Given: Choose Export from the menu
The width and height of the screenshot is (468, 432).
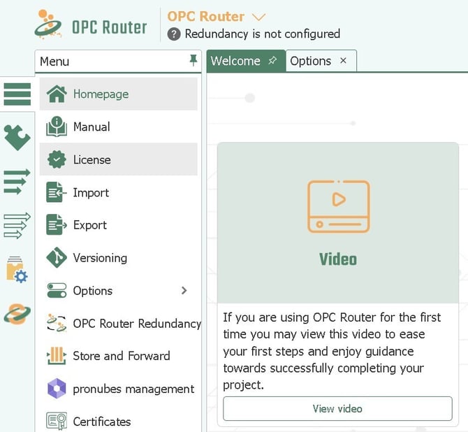Looking at the screenshot, I should click(119, 224).
